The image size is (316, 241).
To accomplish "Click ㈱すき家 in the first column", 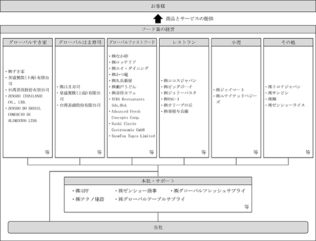I will (16, 72).
